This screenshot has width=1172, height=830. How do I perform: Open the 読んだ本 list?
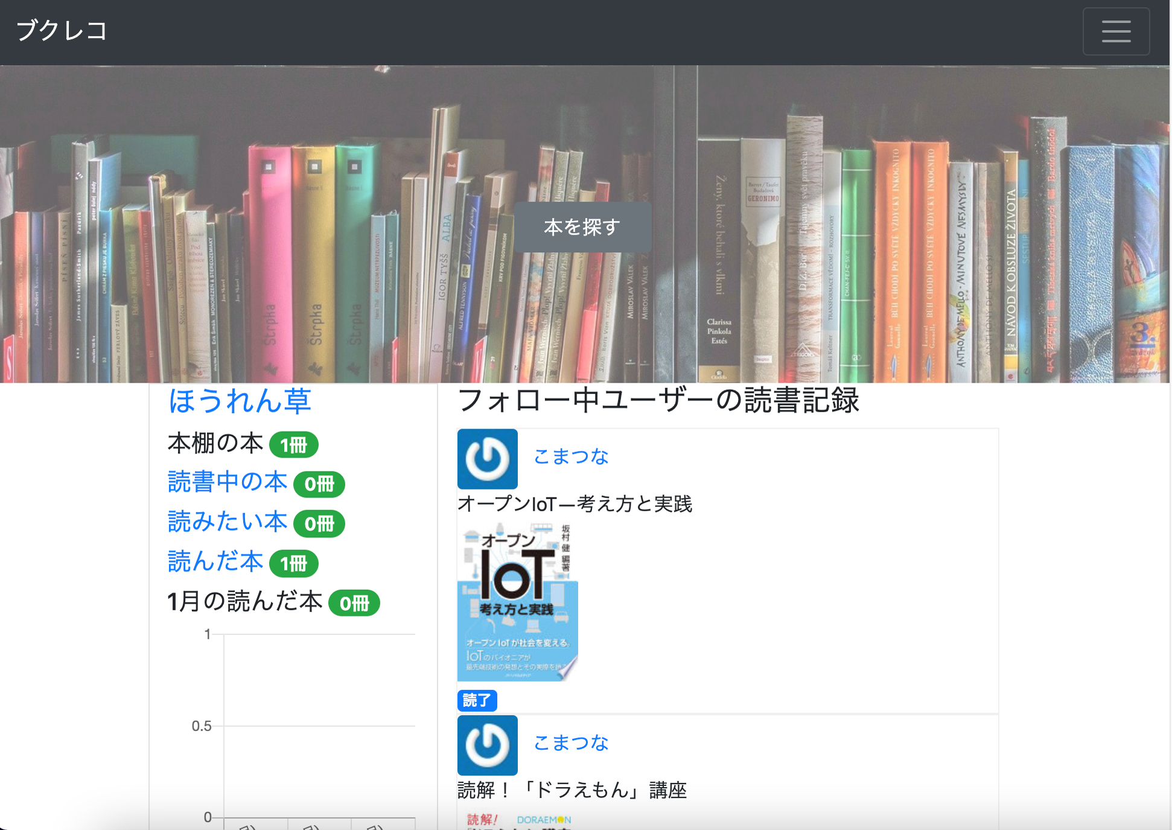(x=215, y=561)
